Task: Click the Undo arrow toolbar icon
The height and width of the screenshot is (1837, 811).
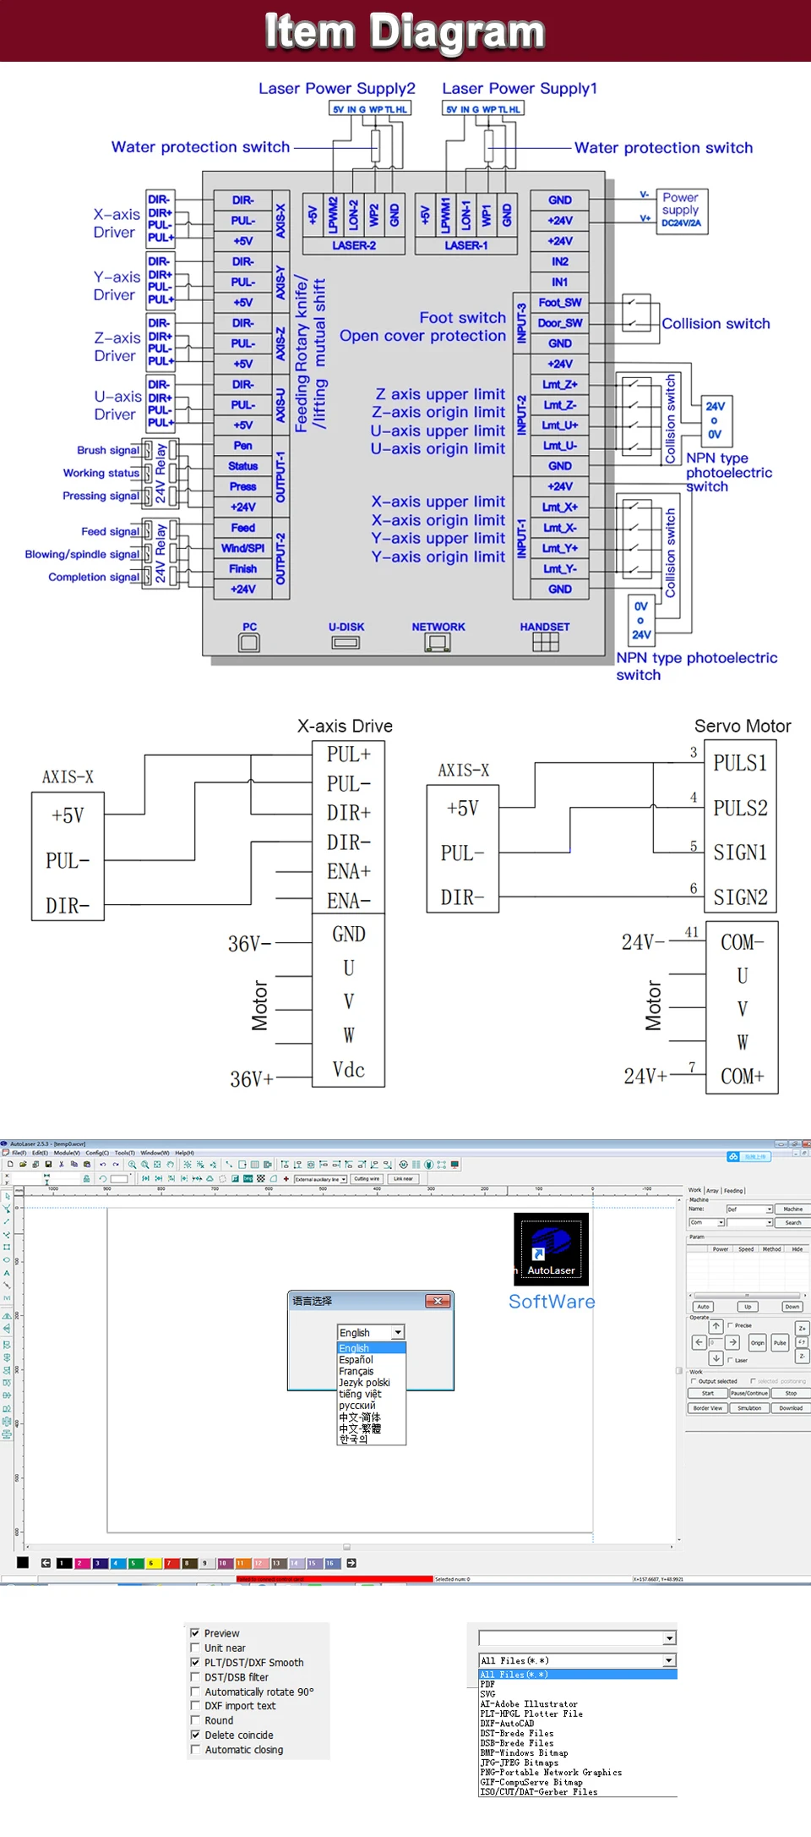Action: point(102,1165)
